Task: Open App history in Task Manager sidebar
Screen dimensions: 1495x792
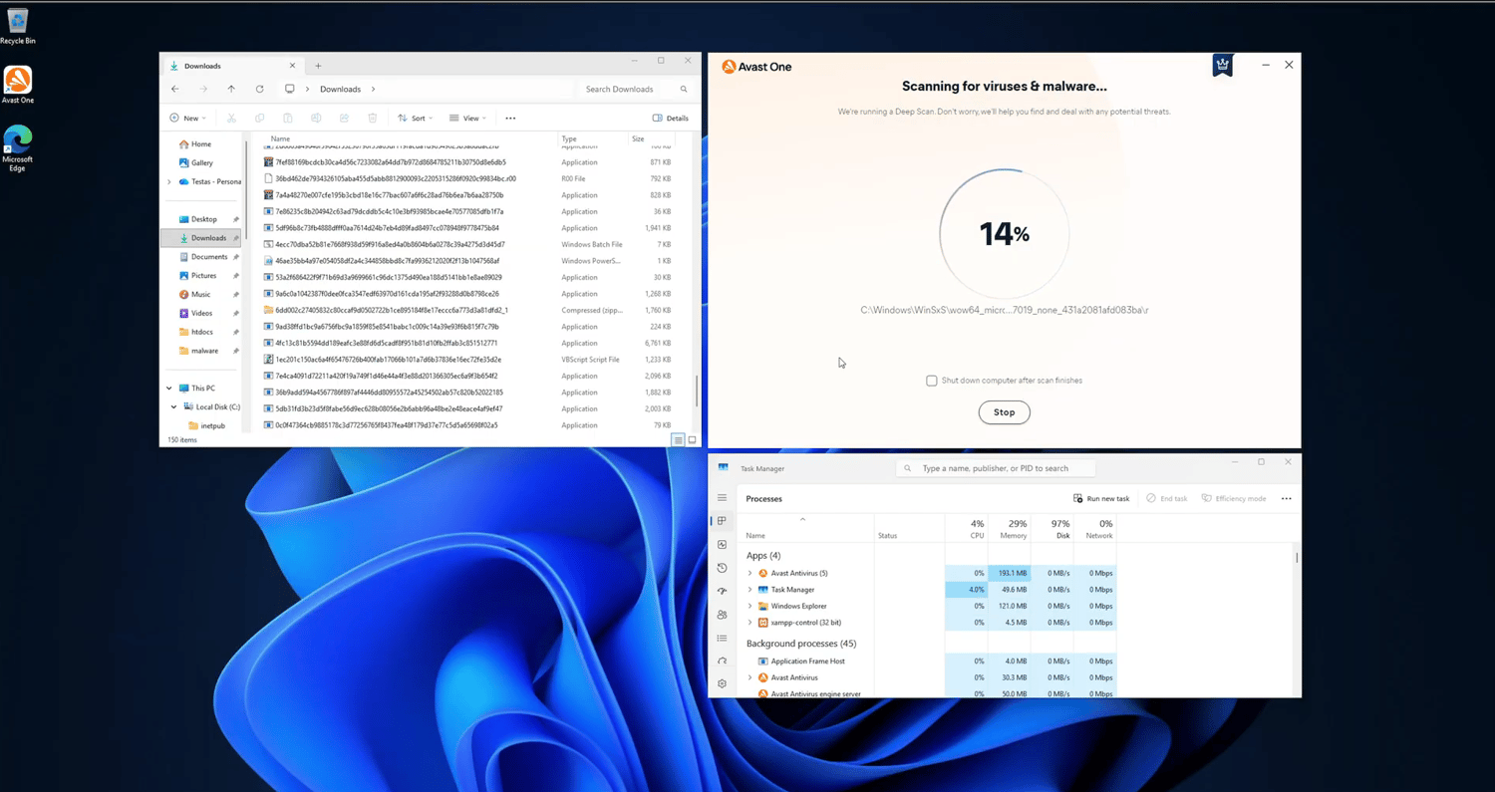Action: pos(723,568)
